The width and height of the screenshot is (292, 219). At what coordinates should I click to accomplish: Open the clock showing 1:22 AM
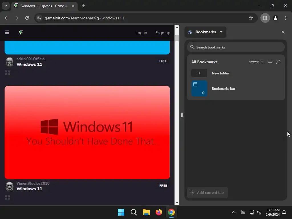pos(273,212)
